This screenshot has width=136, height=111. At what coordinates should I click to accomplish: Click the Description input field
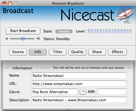point(79,100)
